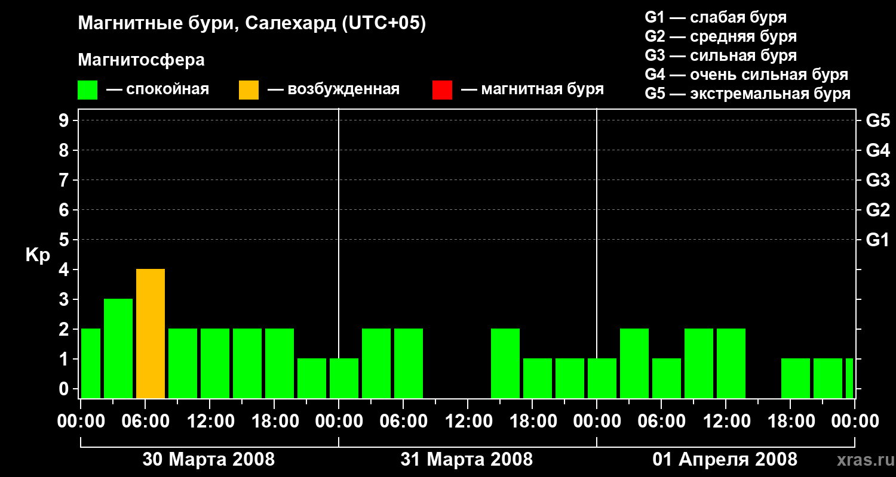
Task: Click the Kp 2 bar at 12:00 on 01 April
Action: pyautogui.click(x=731, y=364)
